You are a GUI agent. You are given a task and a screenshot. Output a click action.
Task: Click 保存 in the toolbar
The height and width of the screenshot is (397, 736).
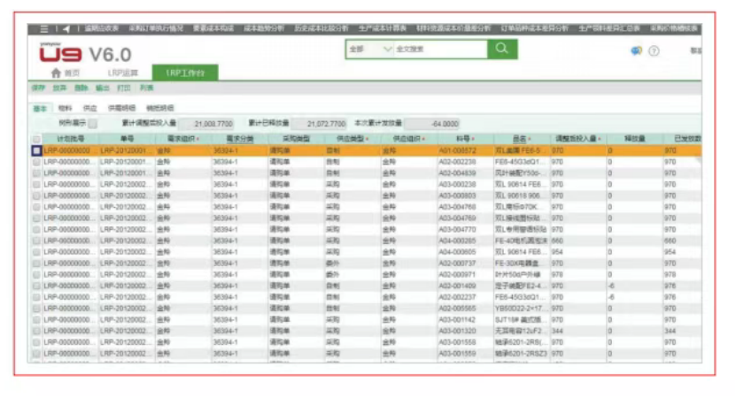tap(38, 88)
